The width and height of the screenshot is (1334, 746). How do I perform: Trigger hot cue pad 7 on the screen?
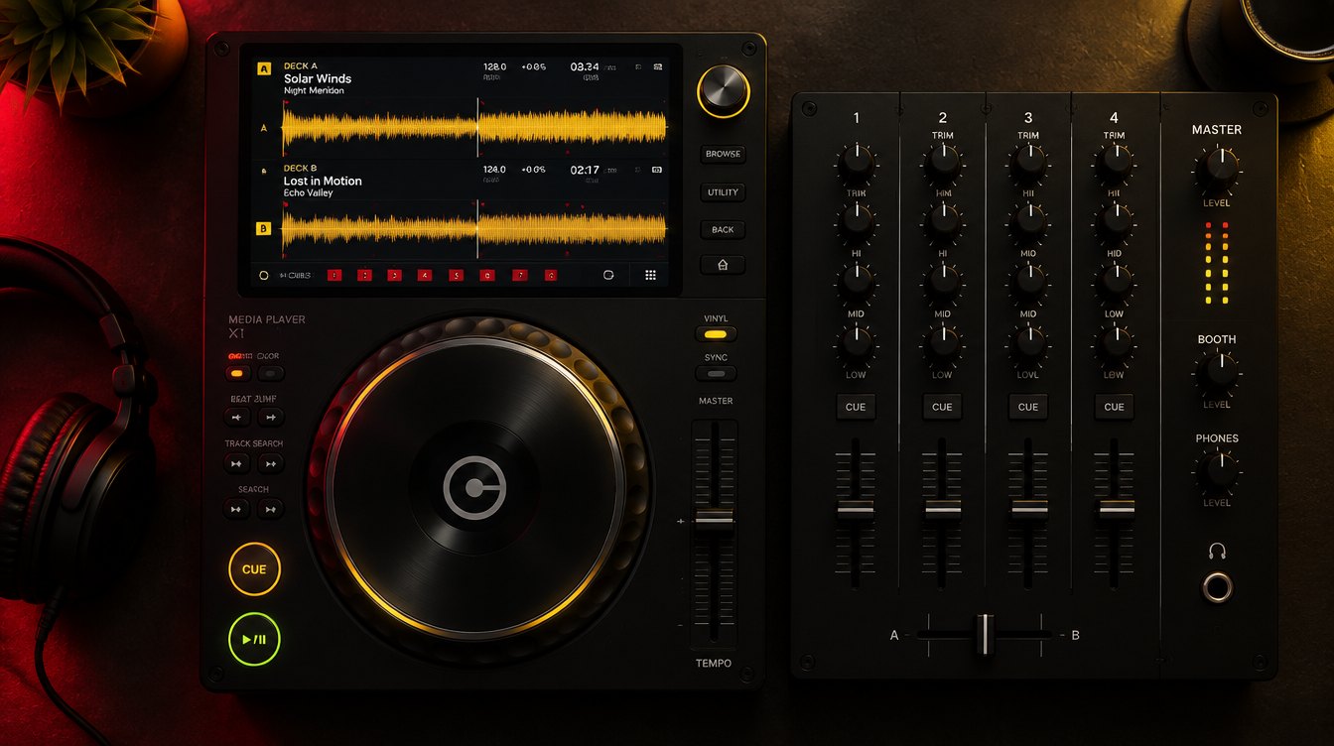519,275
